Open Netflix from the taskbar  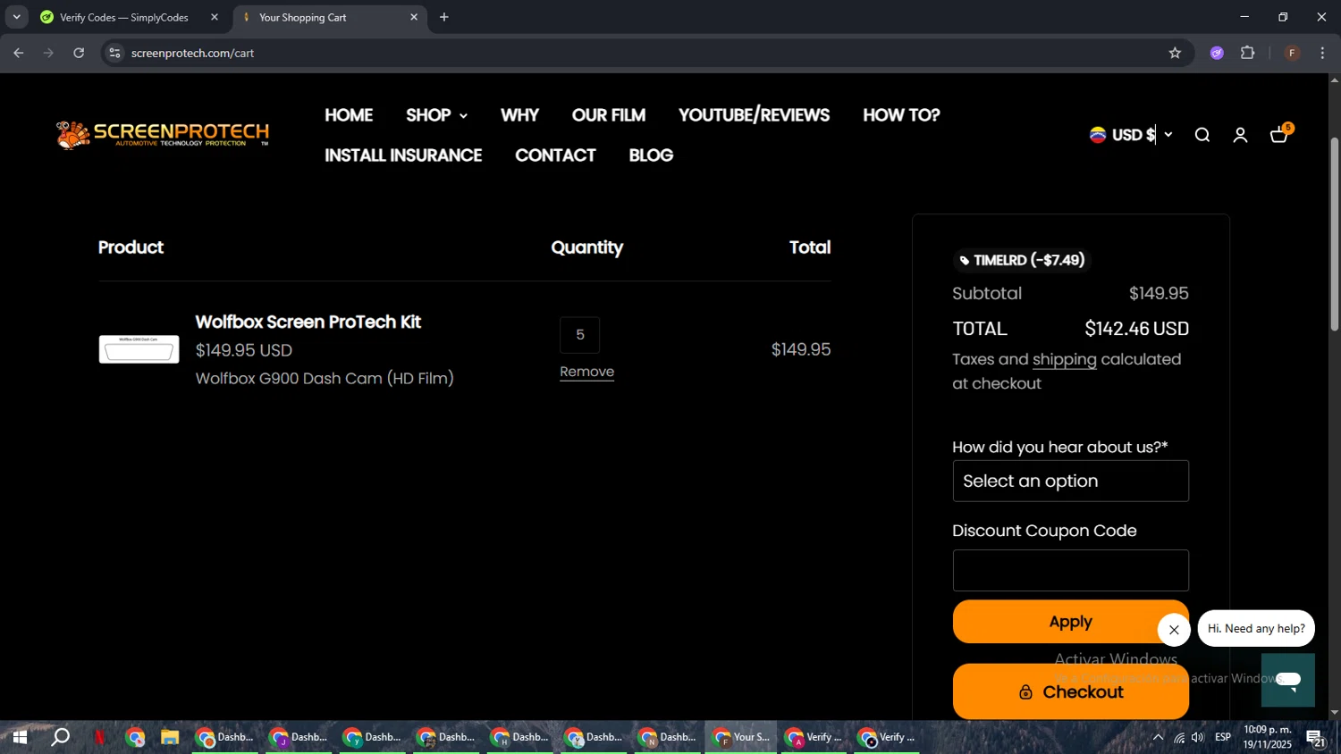[x=99, y=738]
